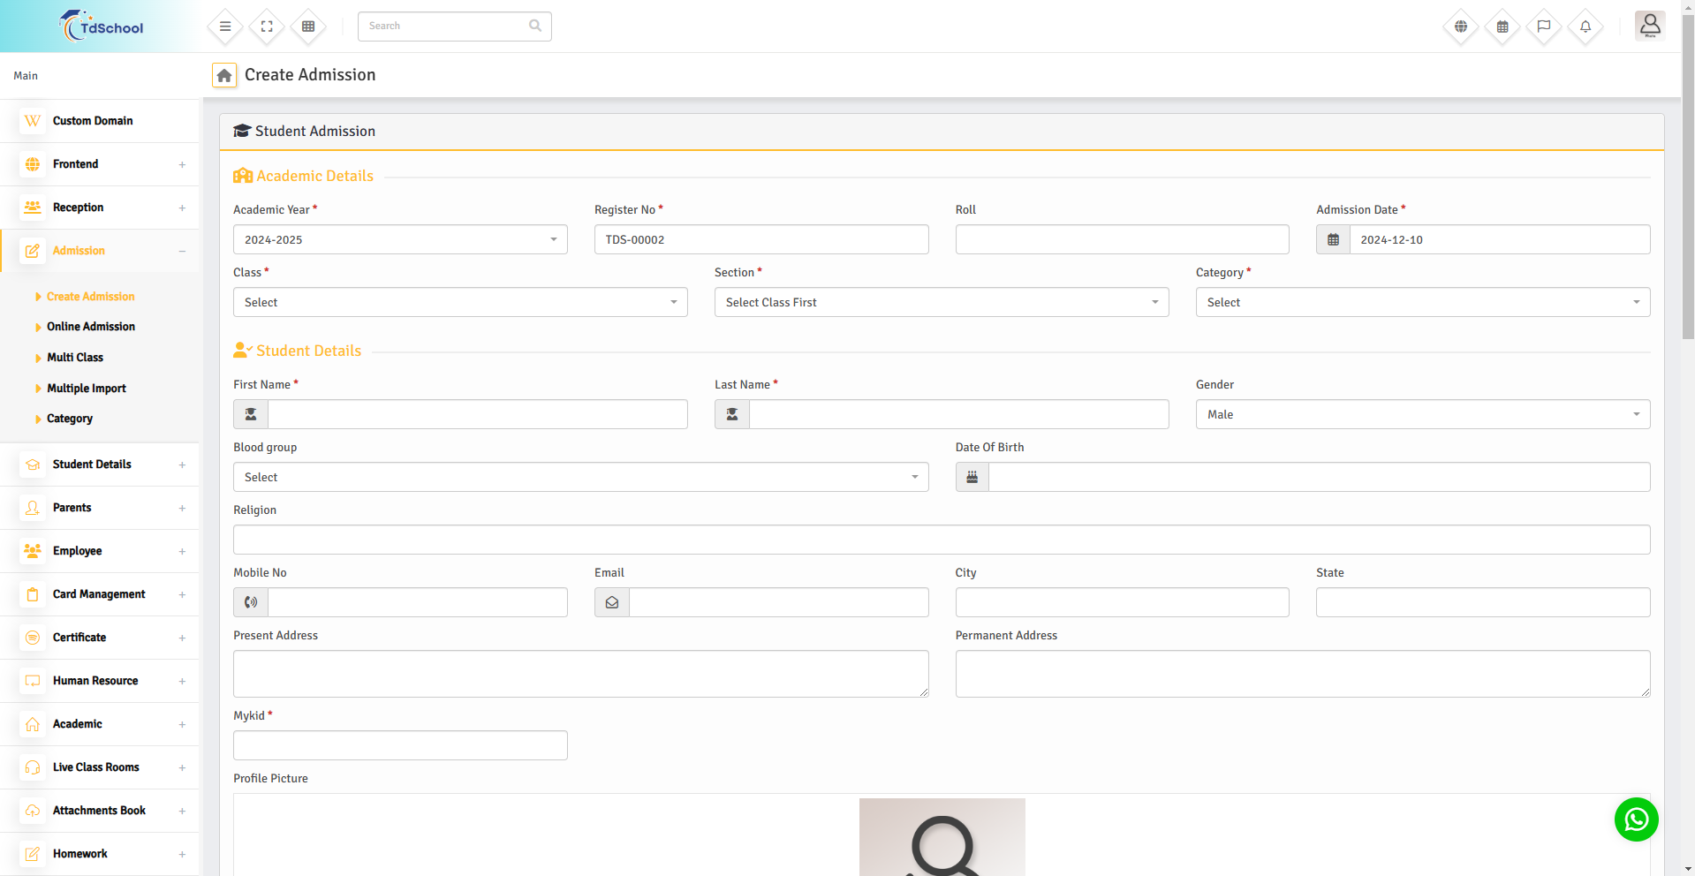The image size is (1695, 876).
Task: Open the Class select dropdown
Action: pyautogui.click(x=460, y=303)
